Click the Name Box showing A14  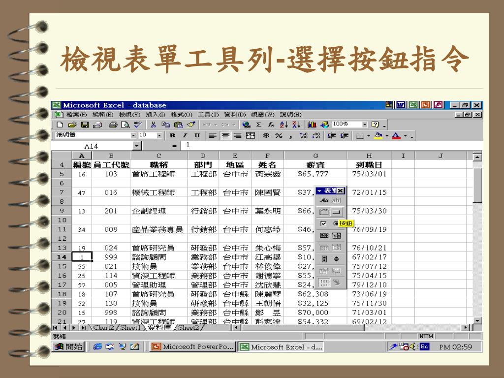pyautogui.click(x=91, y=146)
